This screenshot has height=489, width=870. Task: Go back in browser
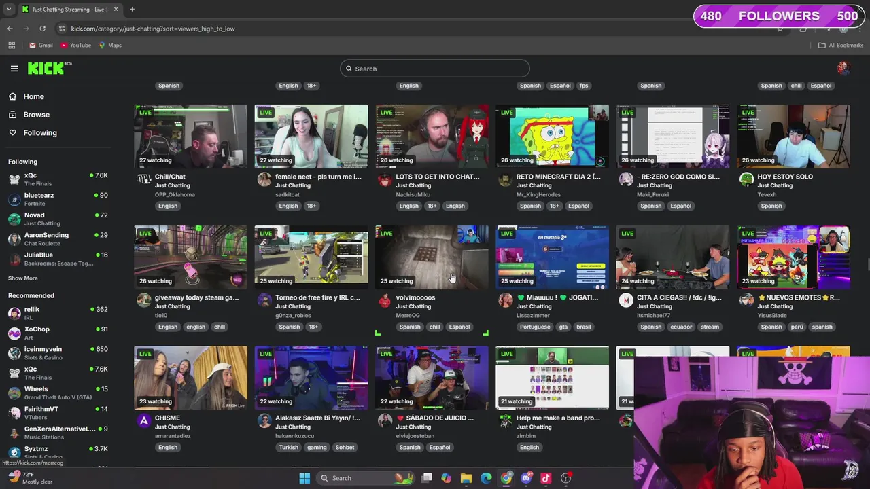10,29
